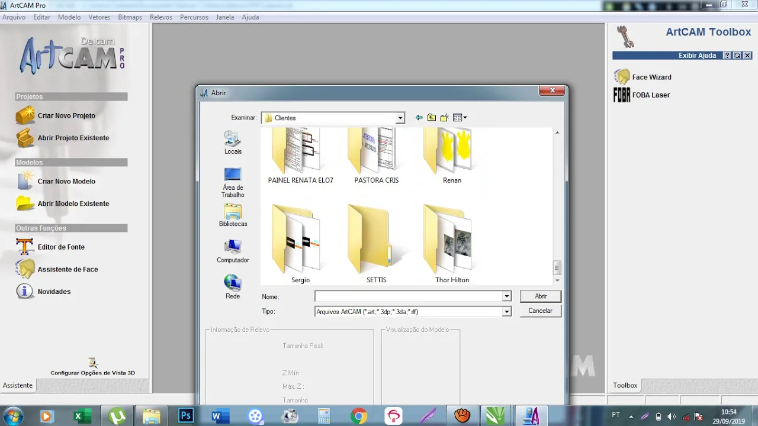Select the Thor Hilton folder
Viewport: 758px width, 426px height.
tap(452, 244)
